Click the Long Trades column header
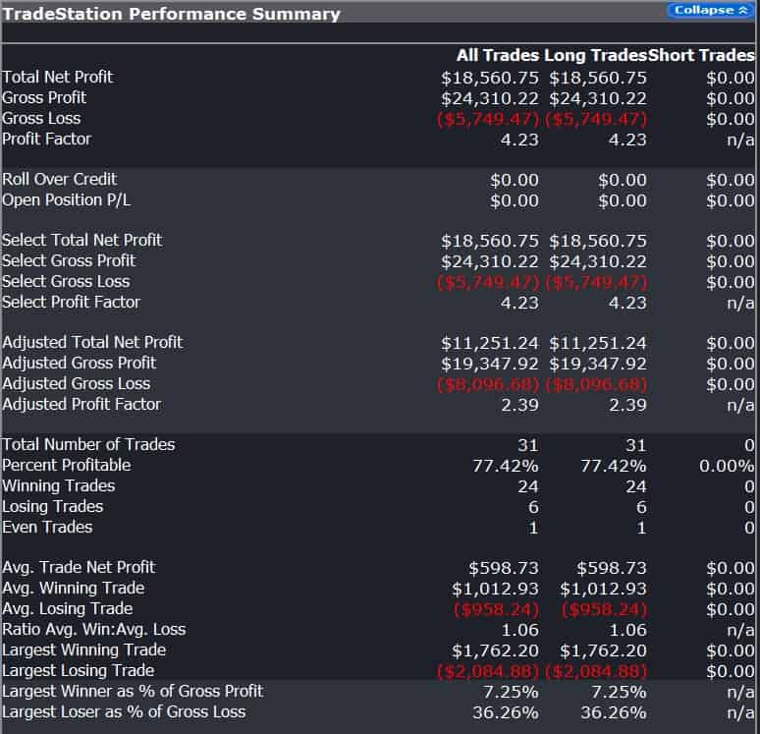Image resolution: width=760 pixels, height=734 pixels. coord(595,55)
